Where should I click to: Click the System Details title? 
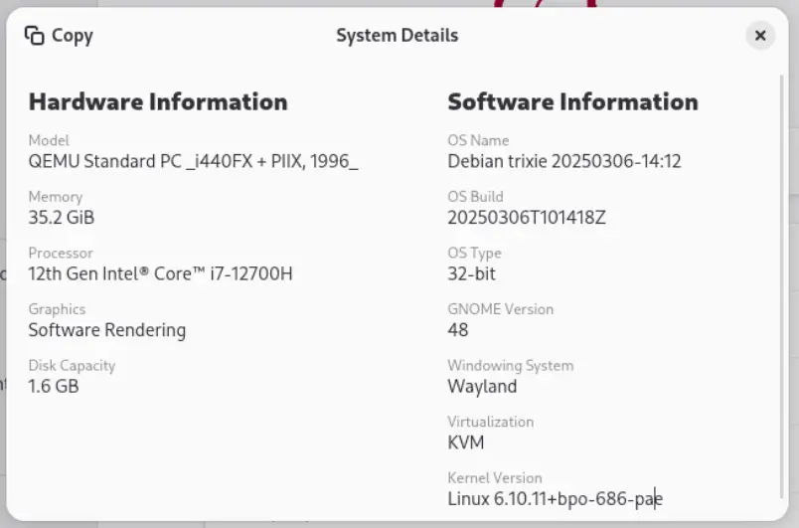[397, 35]
